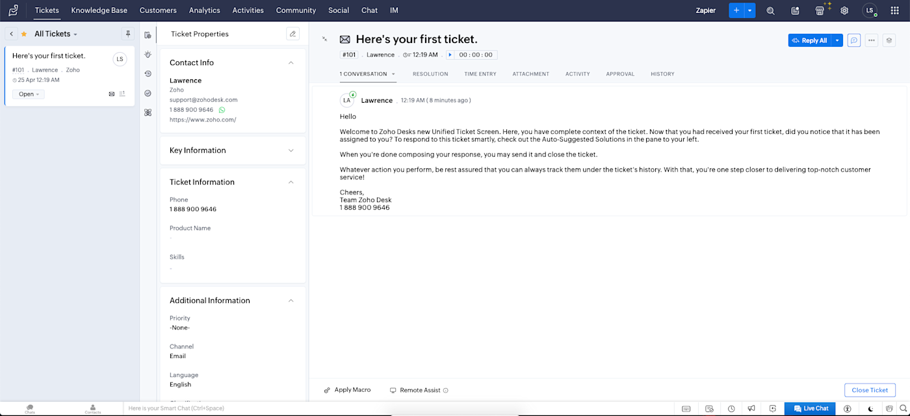Open the Customers menu
Viewport: 910px width, 416px height.
tap(158, 10)
